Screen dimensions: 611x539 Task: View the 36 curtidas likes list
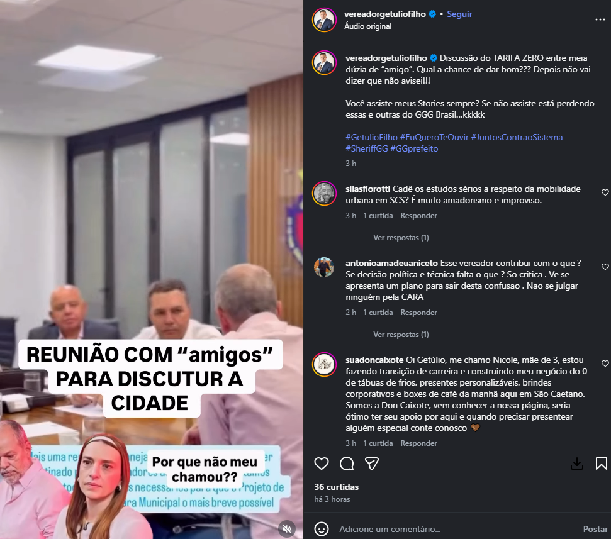tap(336, 487)
